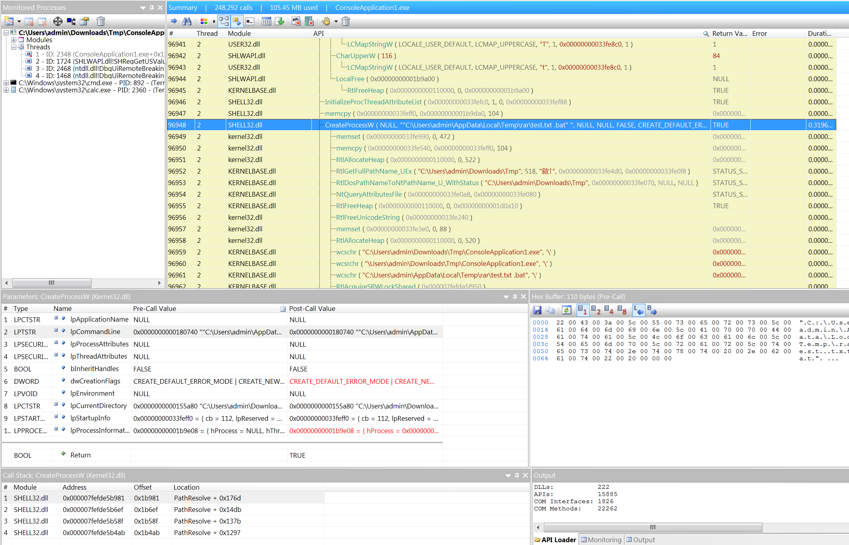This screenshot has width=849, height=545.
Task: Select CreateProcessW call row 96948
Action: (x=438, y=125)
